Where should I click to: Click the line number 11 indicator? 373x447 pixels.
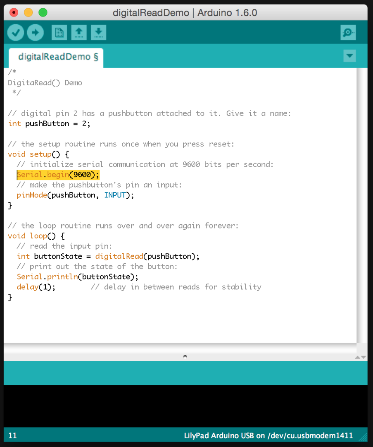tap(12, 435)
